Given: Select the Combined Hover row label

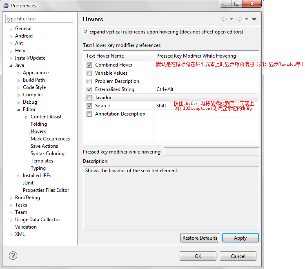Looking at the screenshot, I should 114,65.
